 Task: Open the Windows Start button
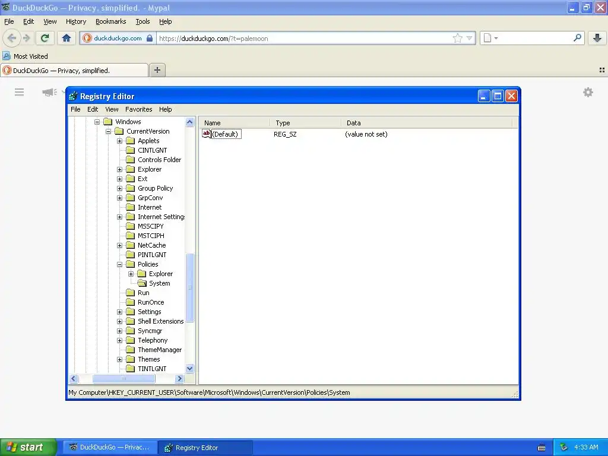[28, 447]
